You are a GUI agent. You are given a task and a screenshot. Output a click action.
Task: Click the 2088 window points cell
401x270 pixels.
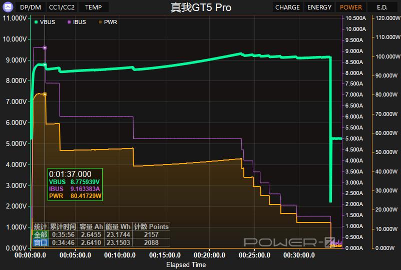[151, 242]
